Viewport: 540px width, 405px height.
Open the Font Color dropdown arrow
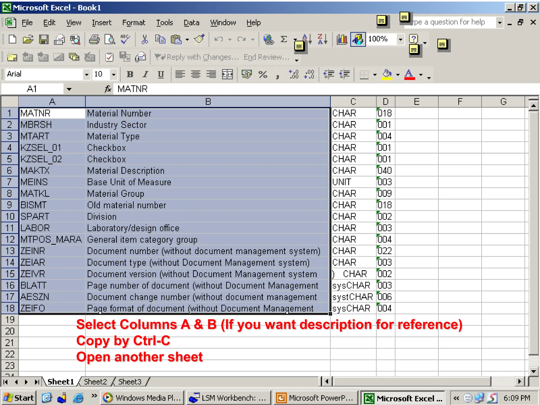(421, 75)
